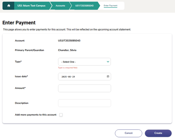Open the calendar picker icon
The height and width of the screenshot is (138, 175).
[x=108, y=76]
